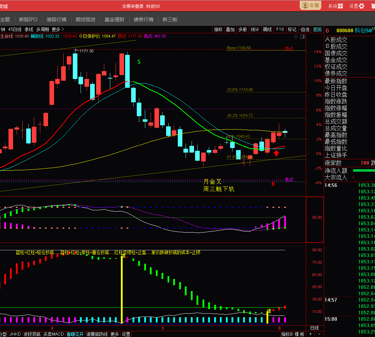Expand 更多 indicators list at bottom
This screenshot has width=375, height=337.
tap(115, 334)
